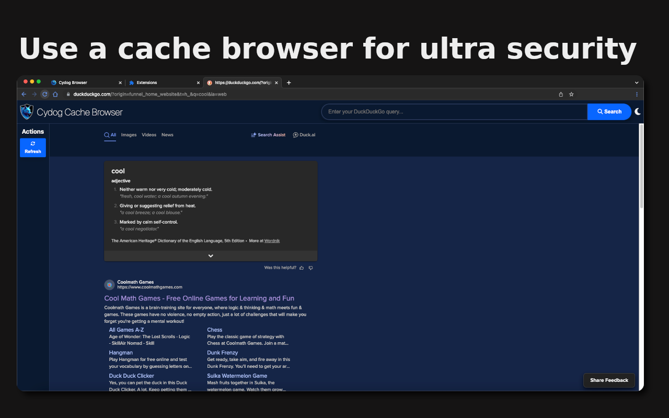The width and height of the screenshot is (669, 418).
Task: Expand the cool definition card
Action: click(211, 256)
